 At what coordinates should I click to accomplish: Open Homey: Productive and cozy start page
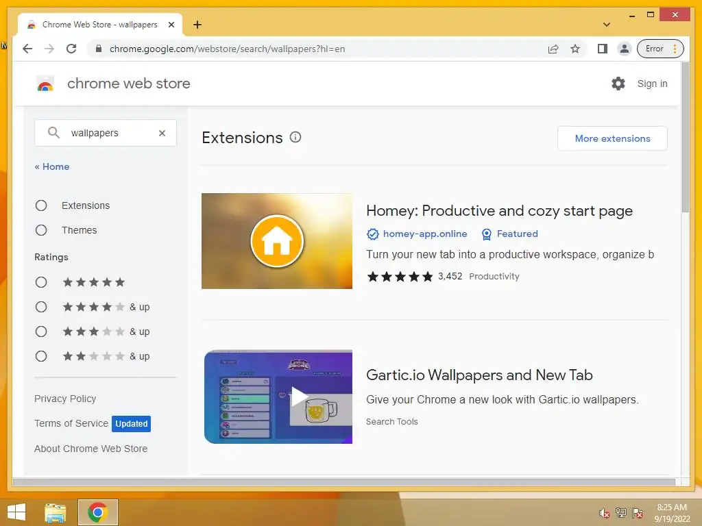[x=499, y=211]
